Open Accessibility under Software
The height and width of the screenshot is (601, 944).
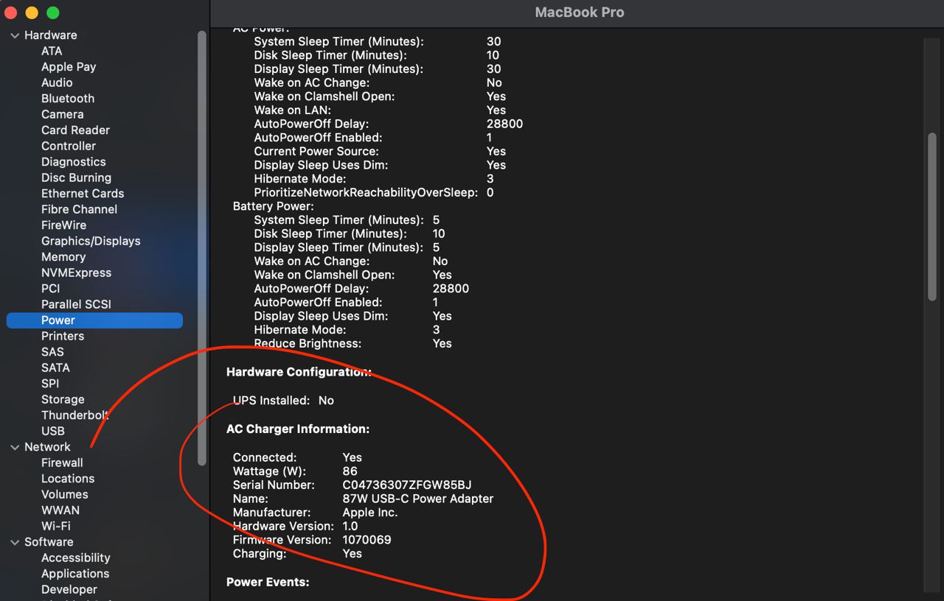tap(75, 558)
